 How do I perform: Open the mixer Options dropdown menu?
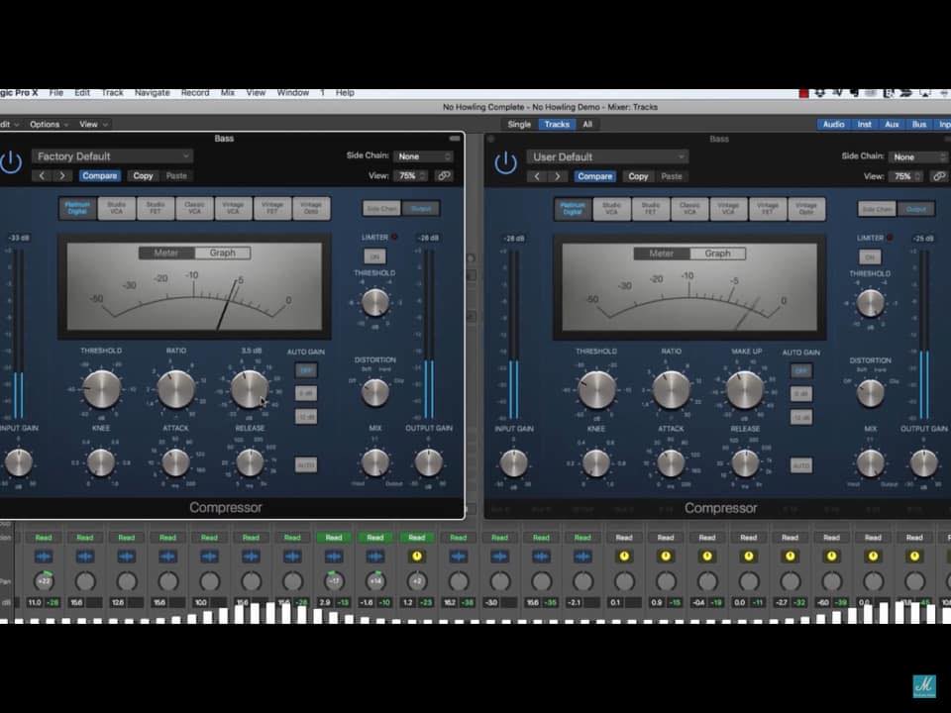point(50,125)
